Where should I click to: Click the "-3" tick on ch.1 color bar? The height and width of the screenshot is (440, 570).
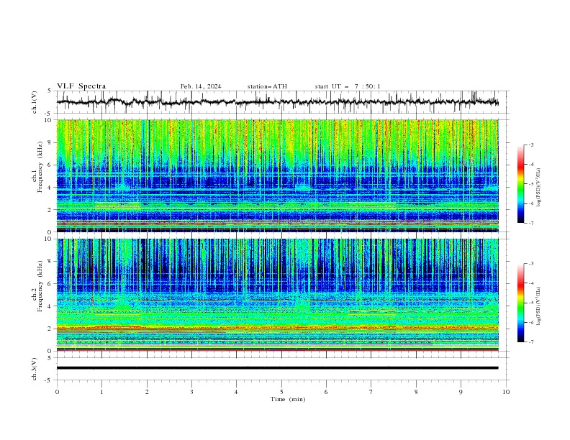531,145
